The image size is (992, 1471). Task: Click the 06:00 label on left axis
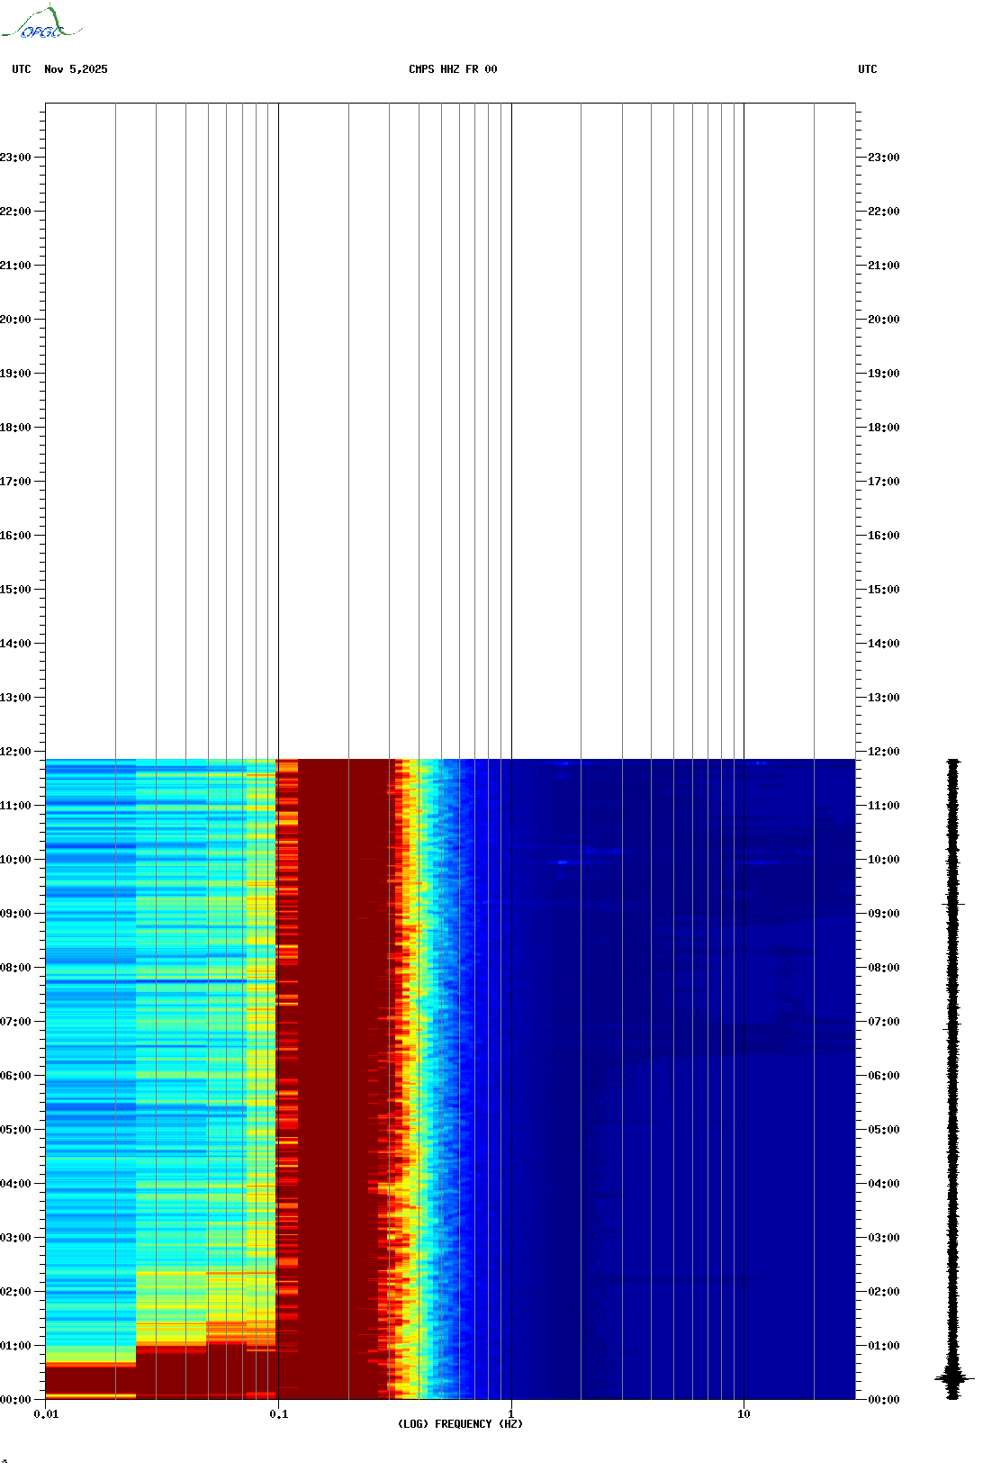tap(16, 1076)
